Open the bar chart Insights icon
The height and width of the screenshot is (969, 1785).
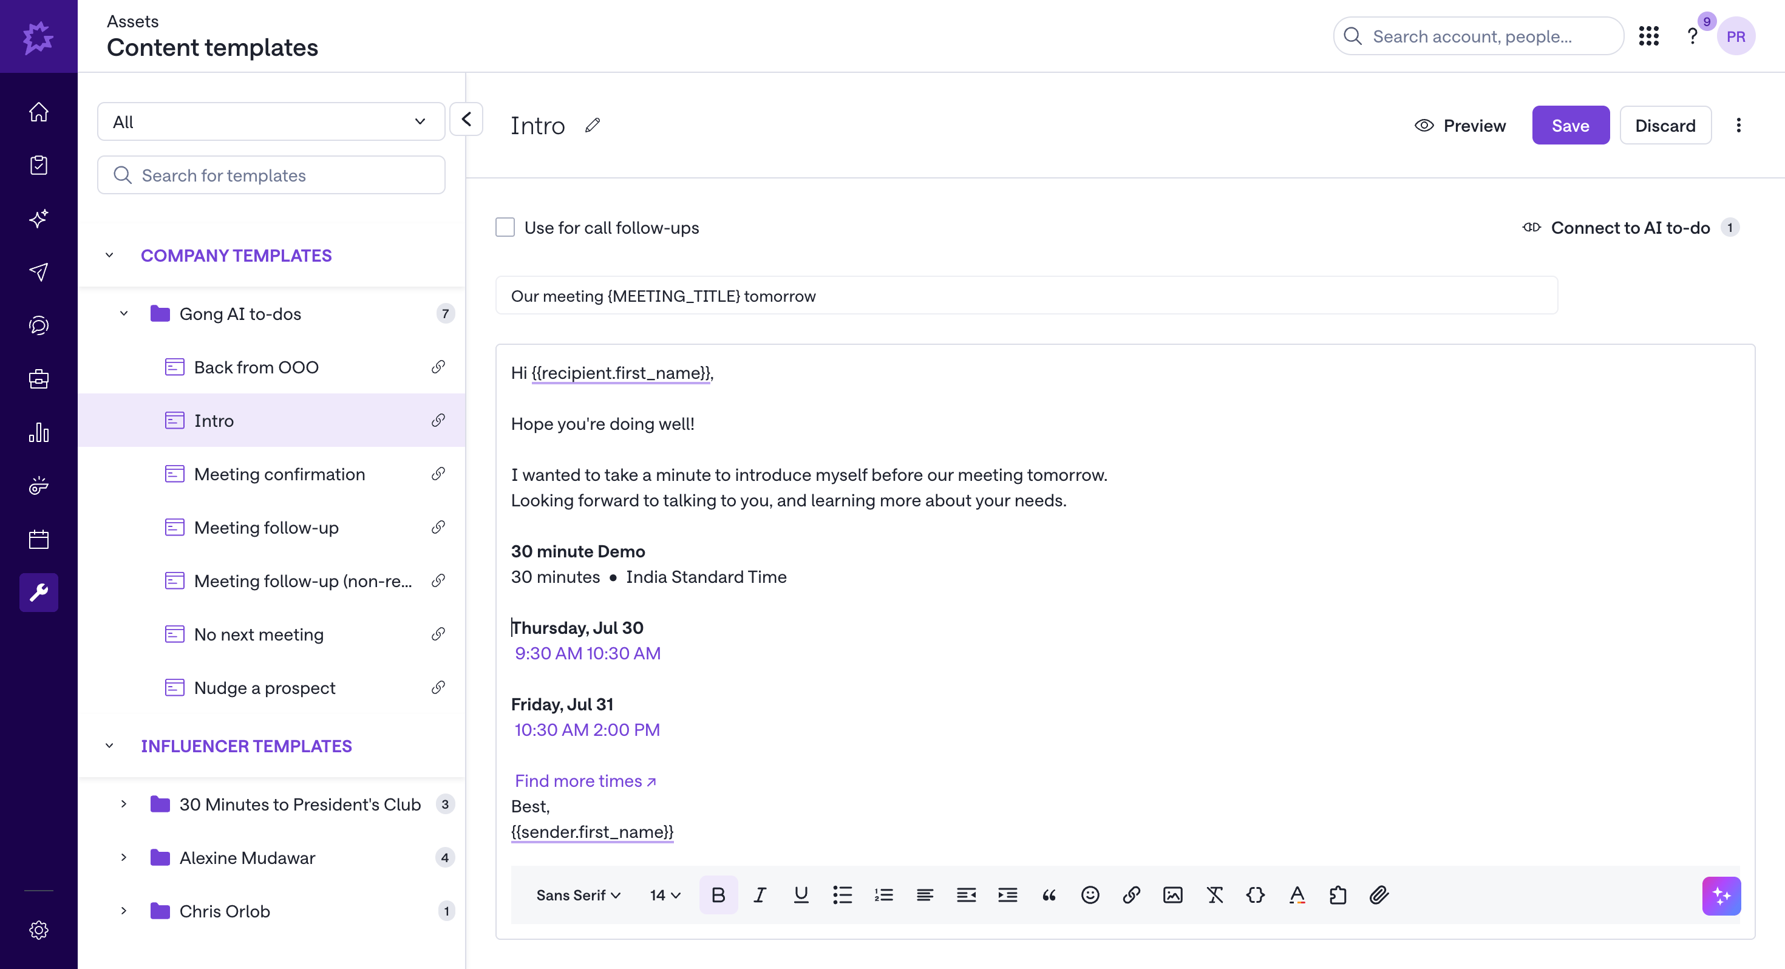(39, 432)
